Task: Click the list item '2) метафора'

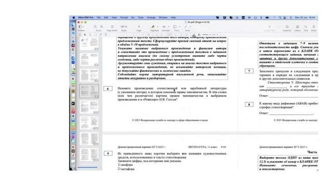Action: pos(126,169)
